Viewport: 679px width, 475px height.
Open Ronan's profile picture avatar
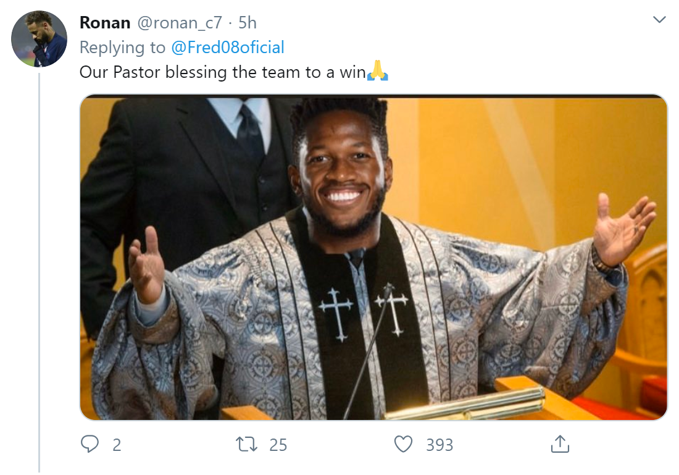[x=39, y=39]
